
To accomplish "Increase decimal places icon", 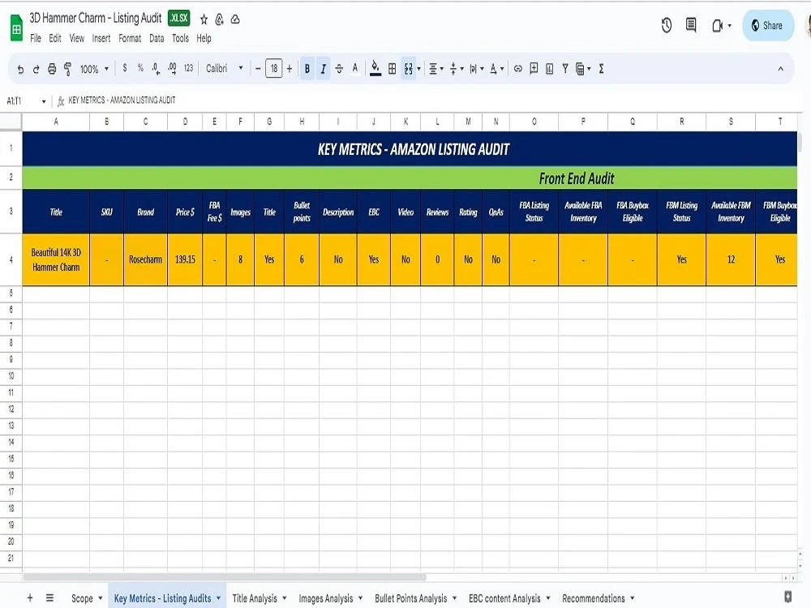I will tap(172, 68).
